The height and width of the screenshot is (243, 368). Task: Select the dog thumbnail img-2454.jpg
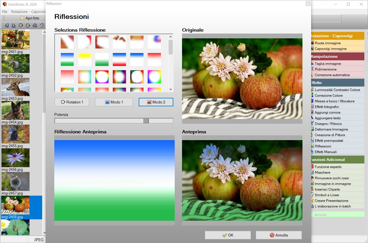15,111
